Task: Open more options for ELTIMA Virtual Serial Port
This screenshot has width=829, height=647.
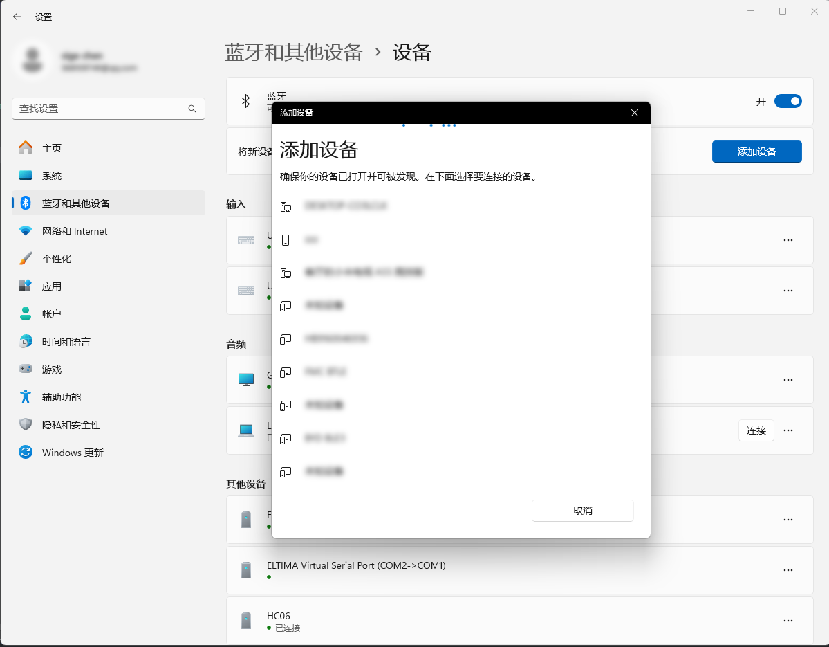Action: 788,570
